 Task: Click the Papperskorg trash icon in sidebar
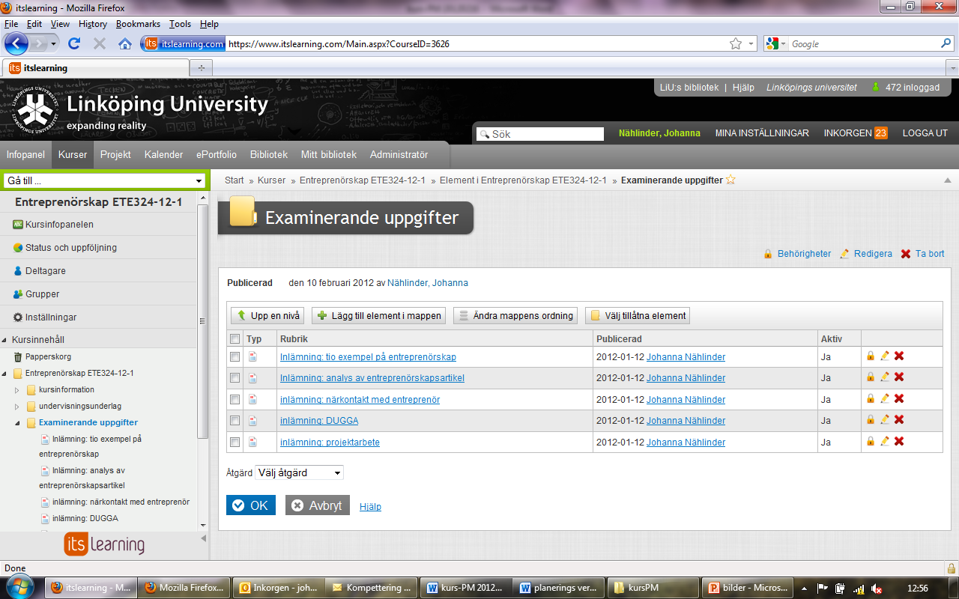18,357
